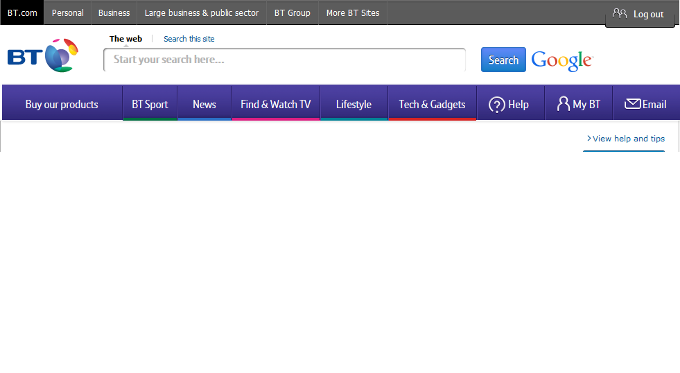
Task: Open the Lifestyle menu
Action: pyautogui.click(x=354, y=104)
